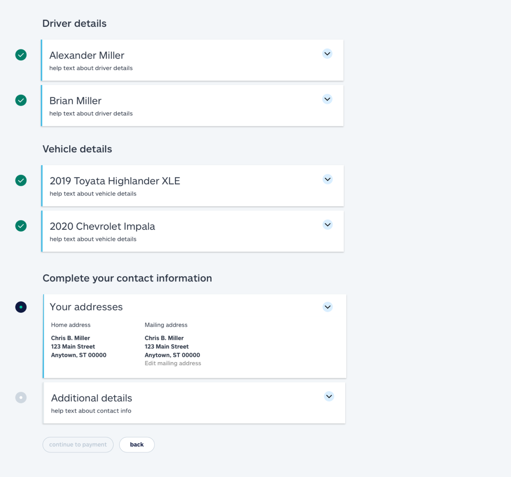The width and height of the screenshot is (511, 477).
Task: Click the Vehicle details section heading
Action: coord(77,149)
